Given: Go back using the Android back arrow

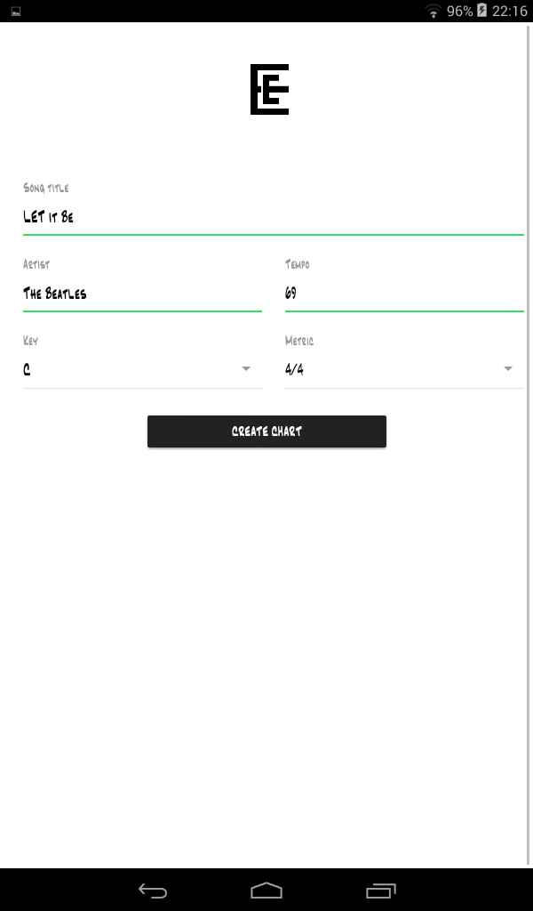Looking at the screenshot, I should (x=153, y=890).
